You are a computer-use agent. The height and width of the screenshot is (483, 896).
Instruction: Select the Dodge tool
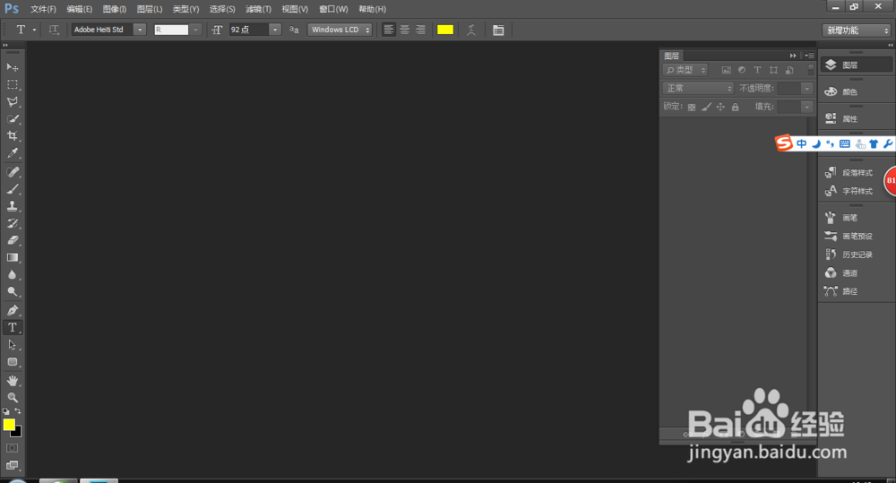pos(12,292)
